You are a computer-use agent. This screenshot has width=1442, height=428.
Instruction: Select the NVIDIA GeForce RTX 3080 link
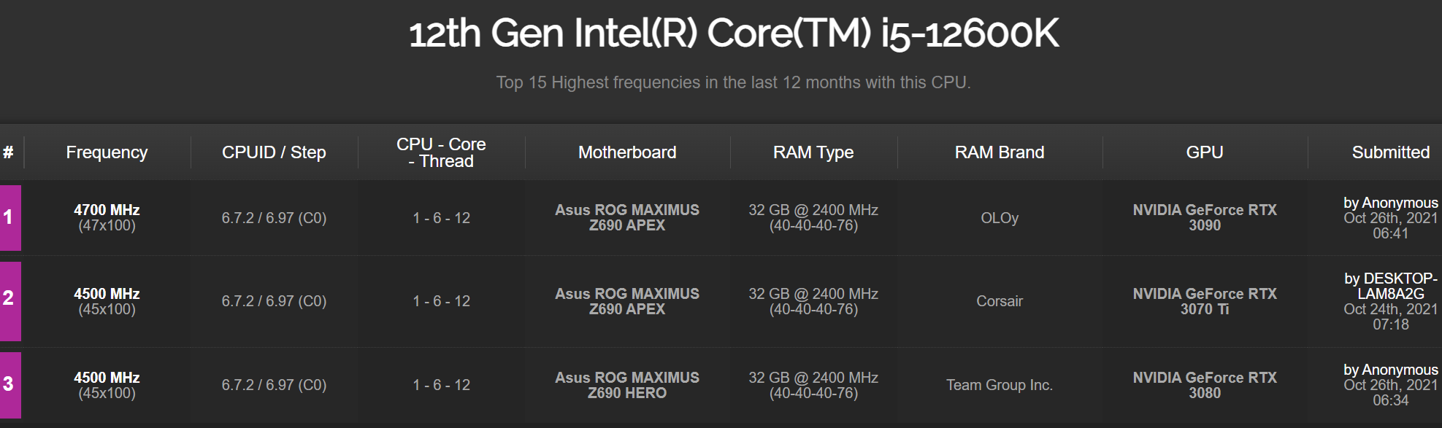[x=1204, y=385]
